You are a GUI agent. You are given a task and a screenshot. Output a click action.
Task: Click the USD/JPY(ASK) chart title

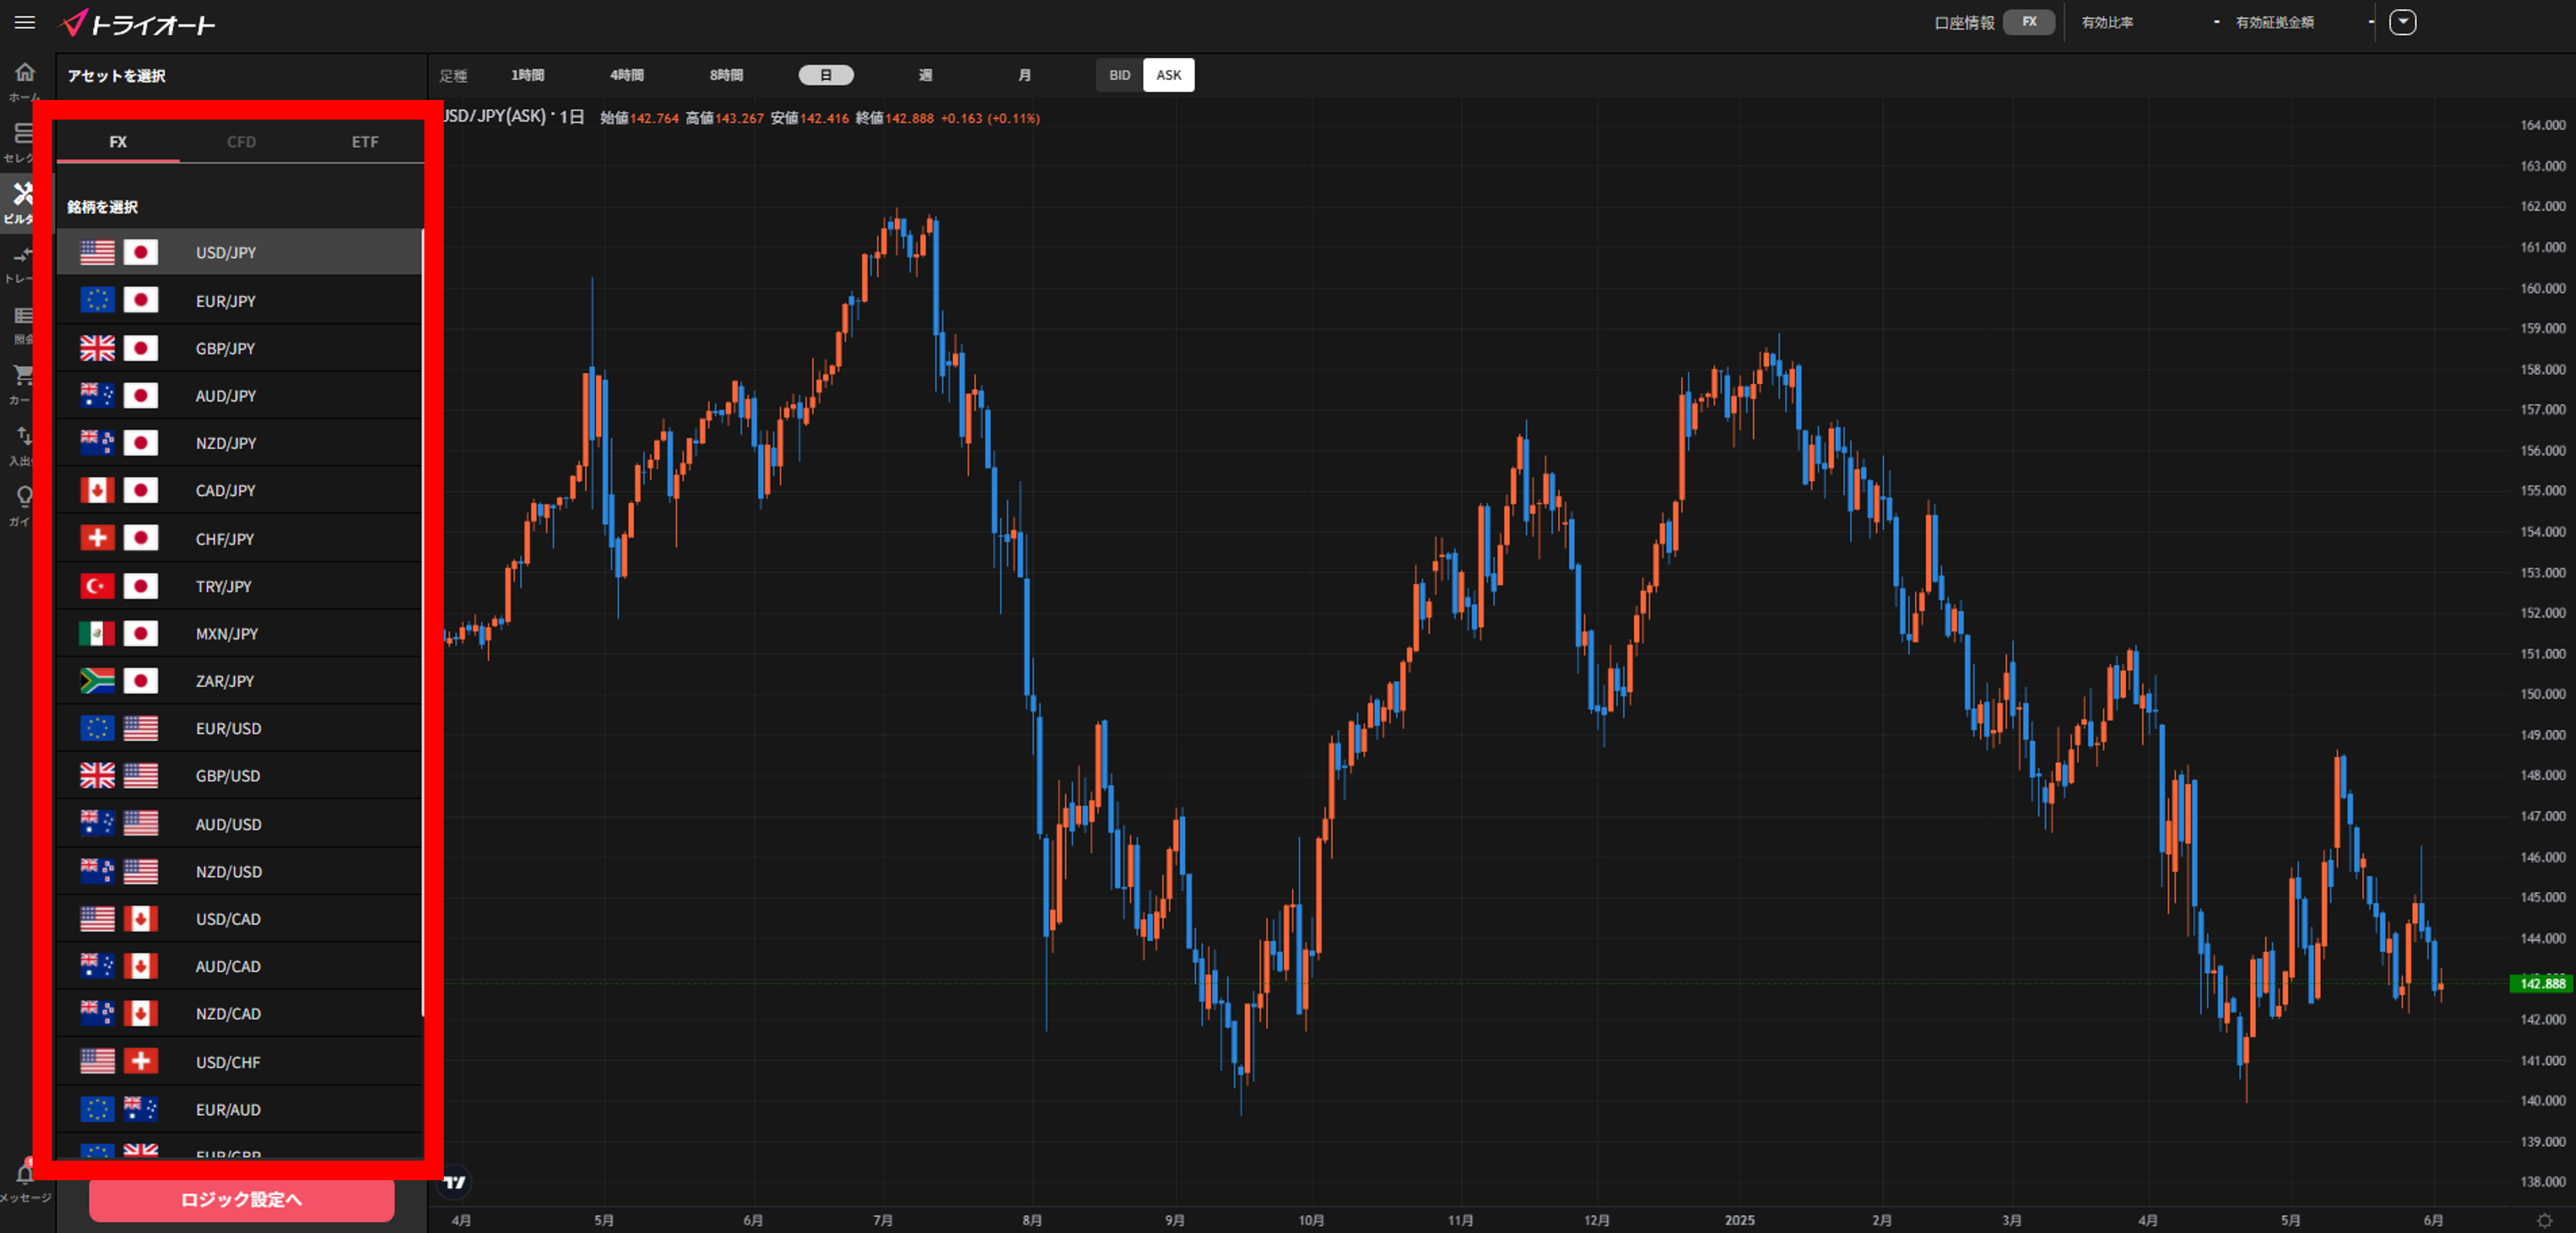tap(512, 117)
